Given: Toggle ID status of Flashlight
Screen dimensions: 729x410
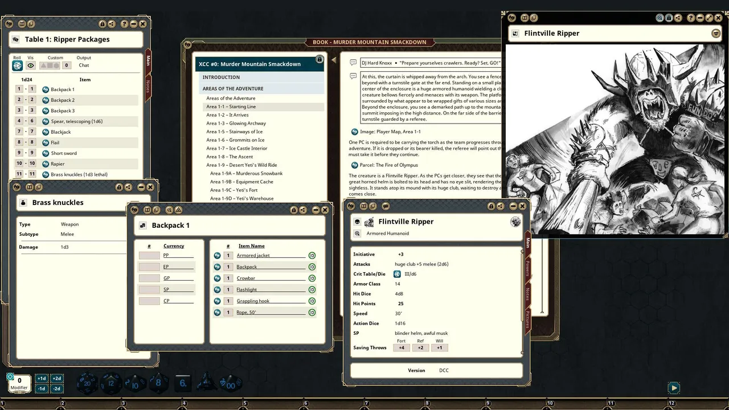Looking at the screenshot, I should [312, 290].
